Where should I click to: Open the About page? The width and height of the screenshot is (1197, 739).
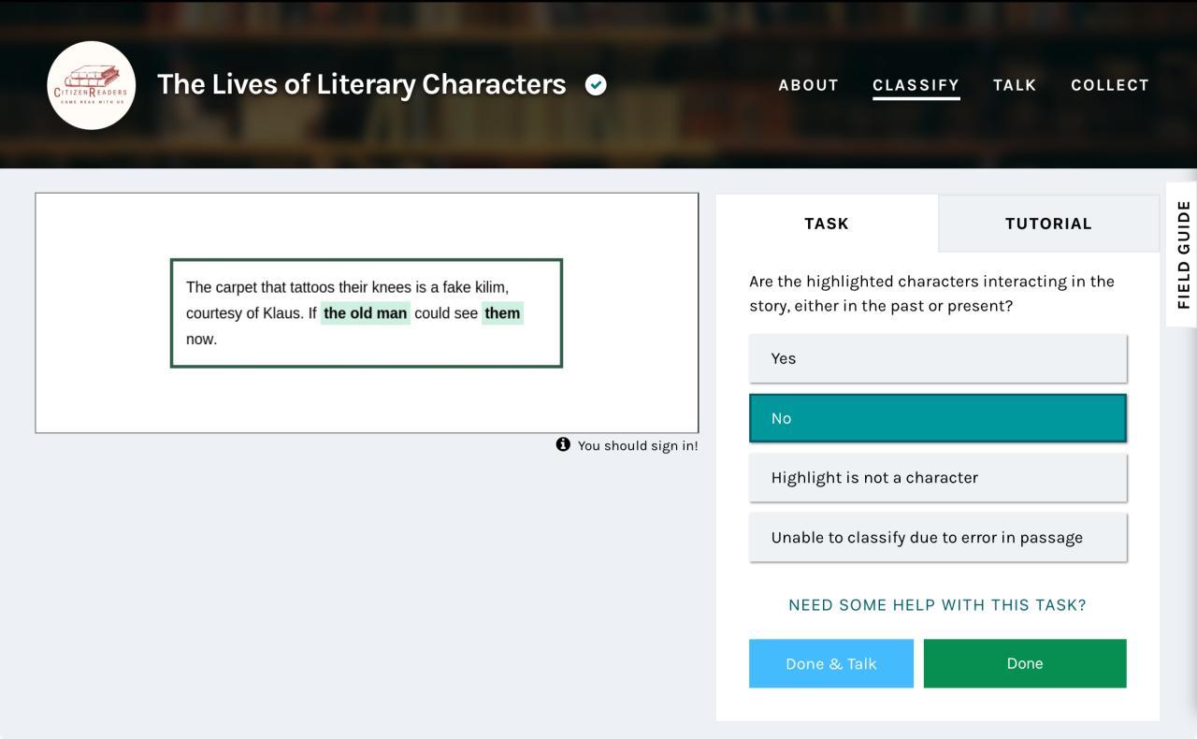coord(808,85)
